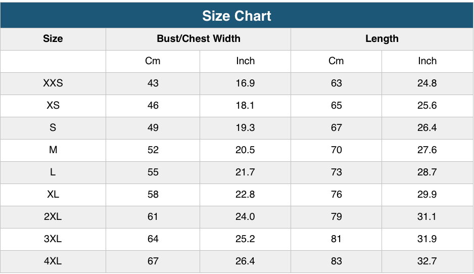
Task: Click the 3XL size row label
Action: pyautogui.click(x=53, y=239)
